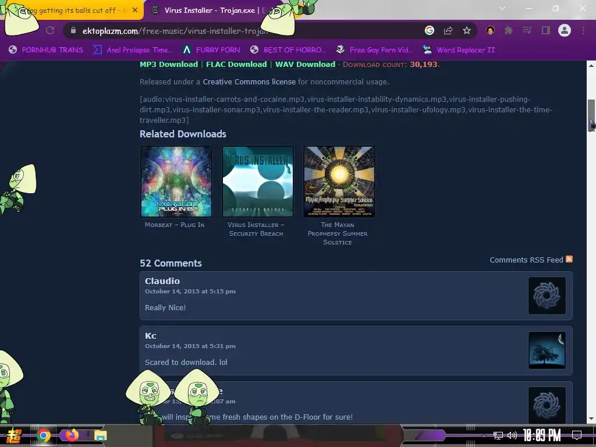Start the MP3 Download

pos(169,64)
